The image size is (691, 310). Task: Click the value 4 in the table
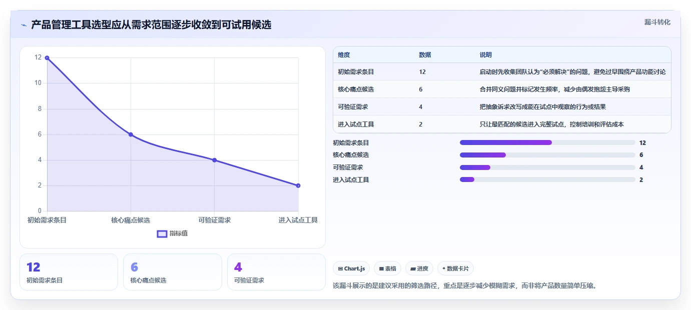coord(421,107)
